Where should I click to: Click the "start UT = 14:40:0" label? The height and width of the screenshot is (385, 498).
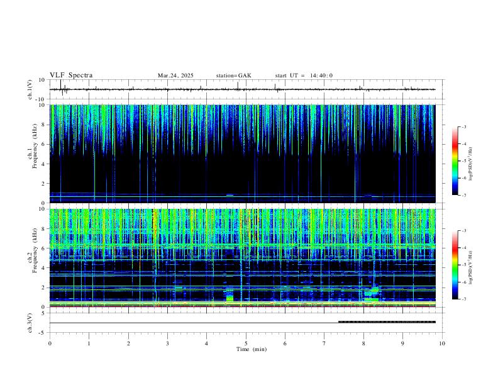(304, 75)
